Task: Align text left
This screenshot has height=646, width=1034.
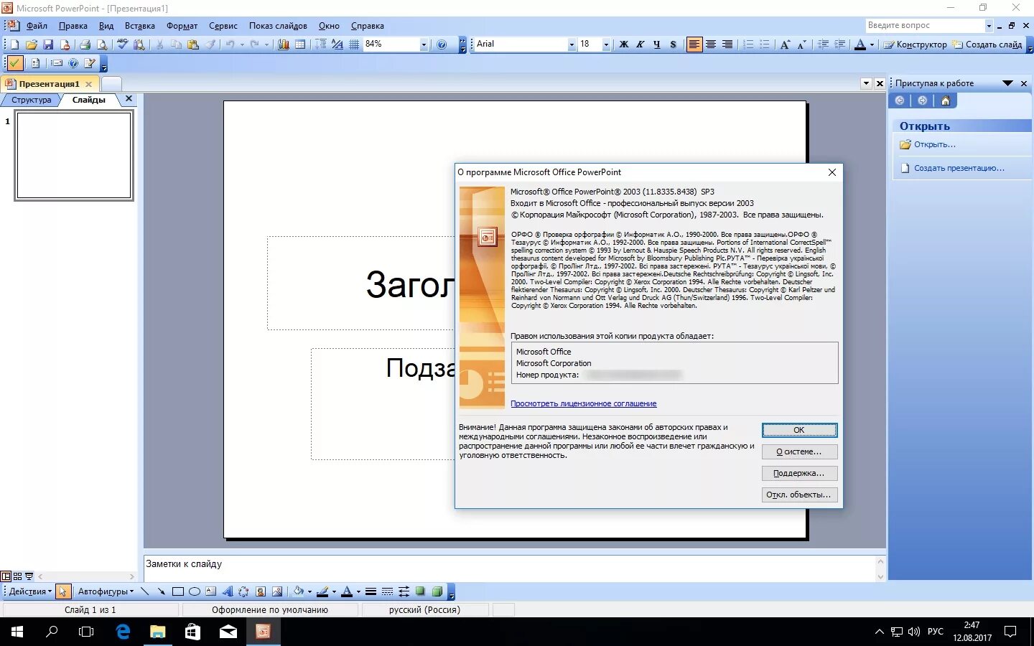Action: click(x=694, y=45)
